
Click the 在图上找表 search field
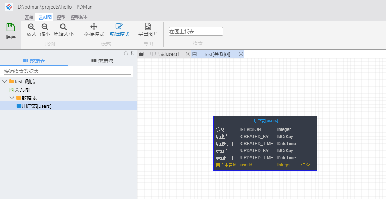[196, 32]
